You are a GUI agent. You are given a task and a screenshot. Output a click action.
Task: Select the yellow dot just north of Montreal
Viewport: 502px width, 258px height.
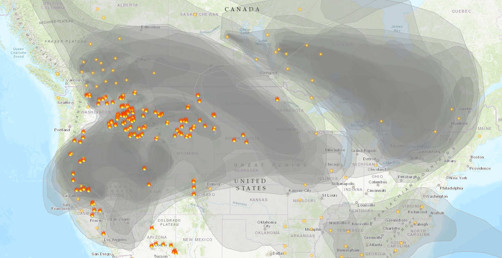[x=459, y=119]
